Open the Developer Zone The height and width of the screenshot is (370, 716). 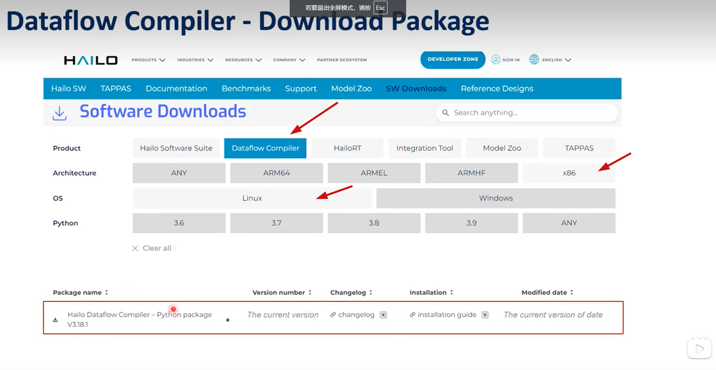tap(453, 60)
